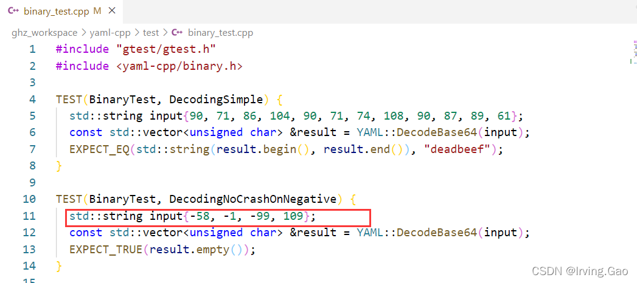Click the modified M indicator on tab
Screen dimensions: 637x283
(97, 11)
